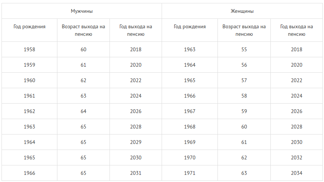This screenshot has width=324, height=182.
Task: Click women's retirement age 59 cell
Action: tap(244, 111)
